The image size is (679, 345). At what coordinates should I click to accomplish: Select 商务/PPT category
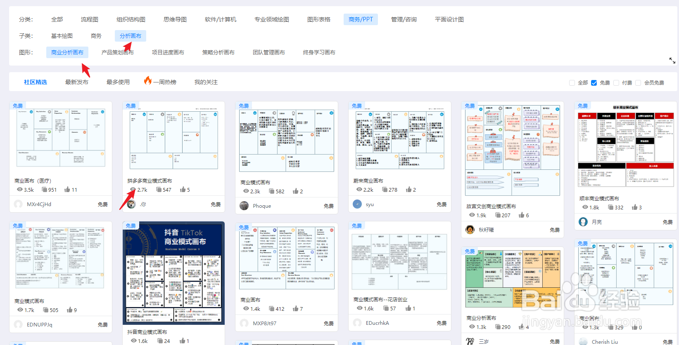361,19
